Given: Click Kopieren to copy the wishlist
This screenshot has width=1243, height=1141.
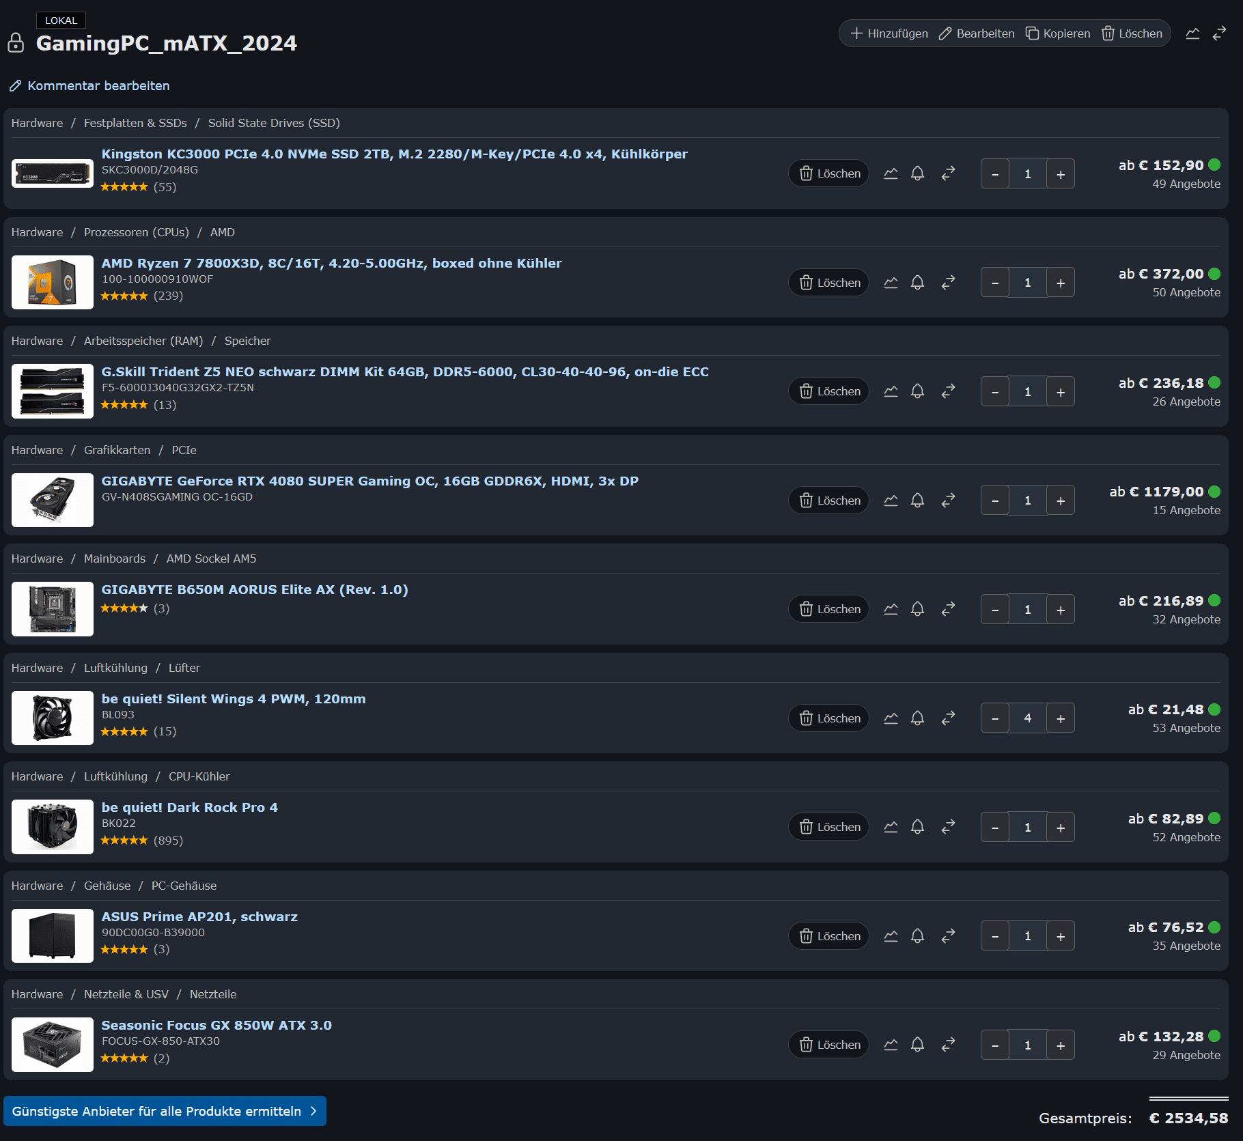Looking at the screenshot, I should pos(1058,33).
